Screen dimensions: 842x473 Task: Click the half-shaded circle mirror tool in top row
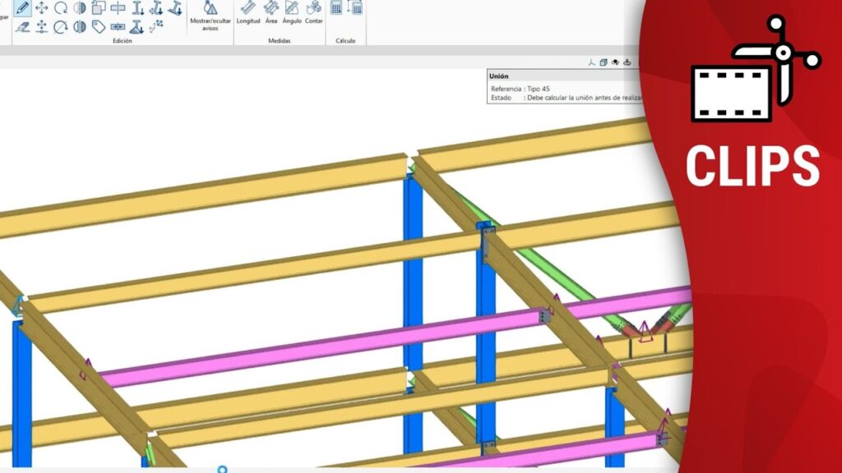(x=80, y=8)
